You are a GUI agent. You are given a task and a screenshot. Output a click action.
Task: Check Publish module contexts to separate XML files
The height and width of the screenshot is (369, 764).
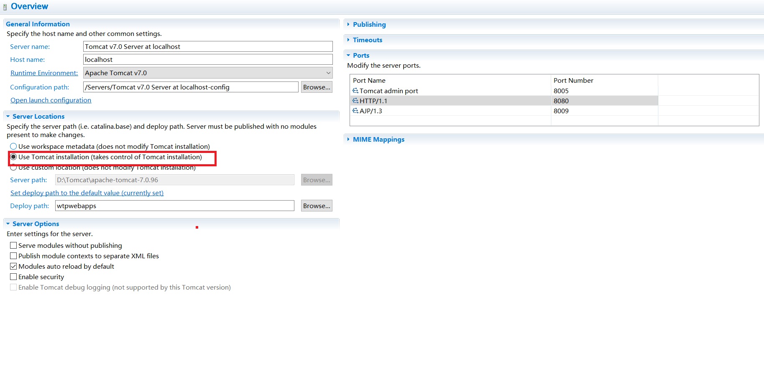pos(13,256)
